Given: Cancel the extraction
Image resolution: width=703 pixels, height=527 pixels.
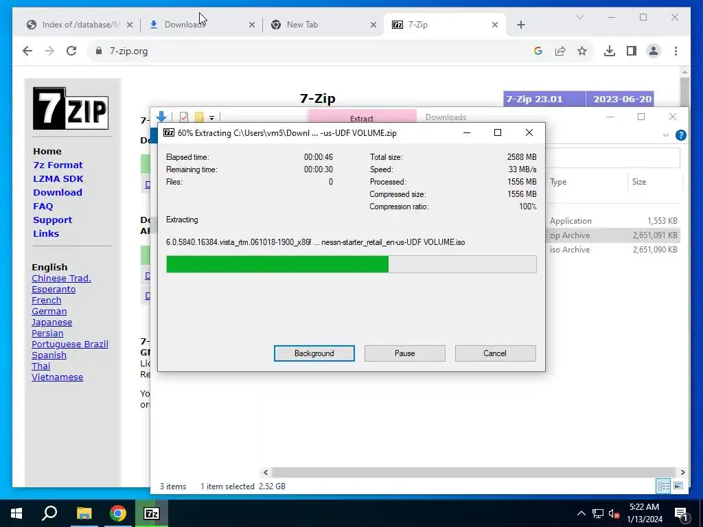Looking at the screenshot, I should pyautogui.click(x=495, y=353).
